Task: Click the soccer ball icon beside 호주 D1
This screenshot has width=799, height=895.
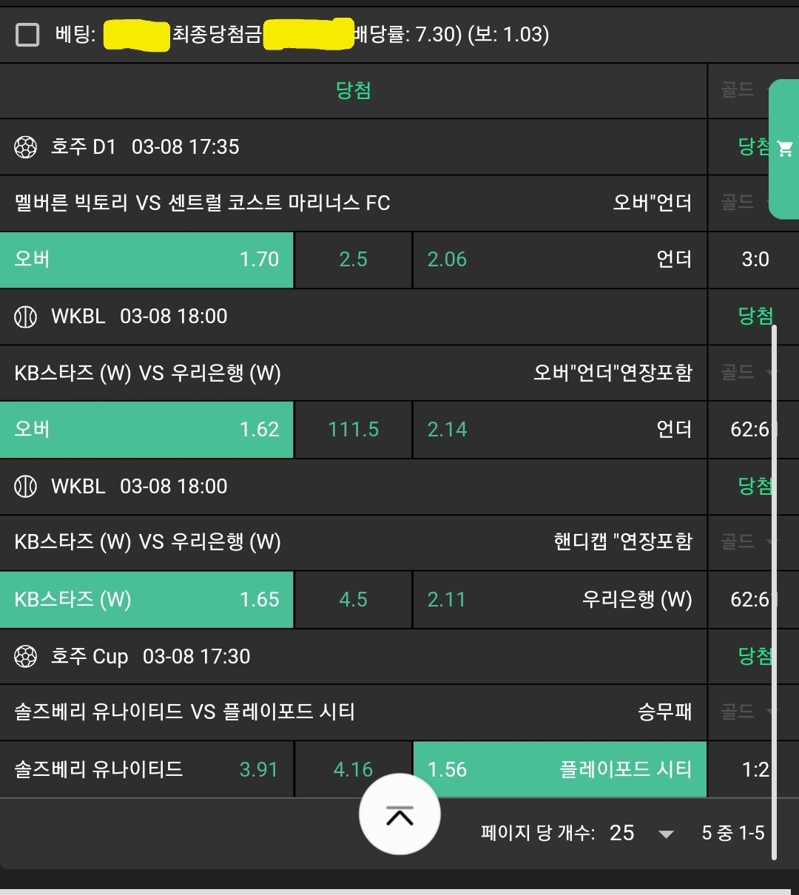Action: 25,147
